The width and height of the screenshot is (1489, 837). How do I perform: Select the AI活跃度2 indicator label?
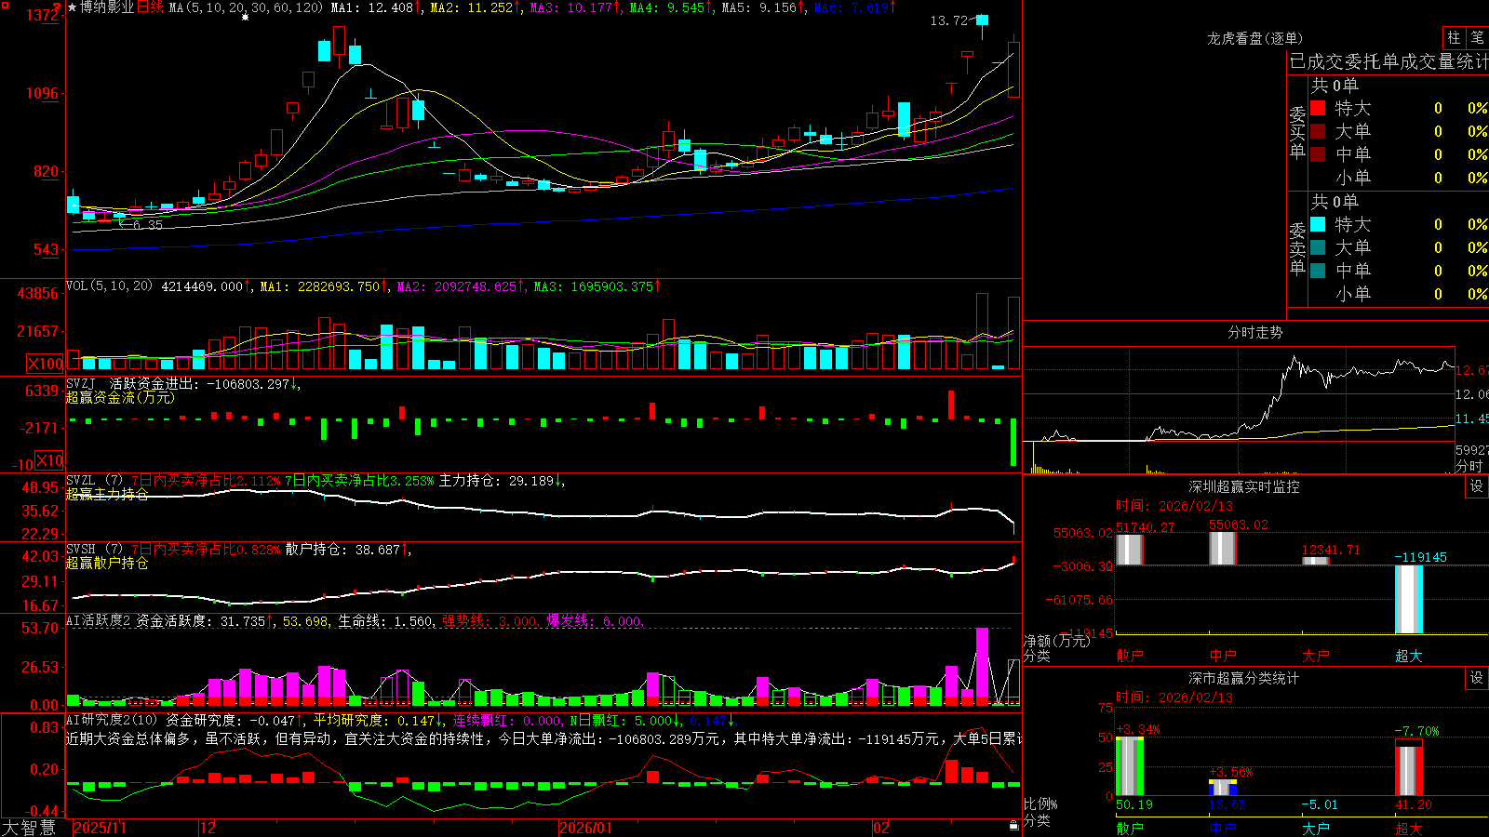99,620
